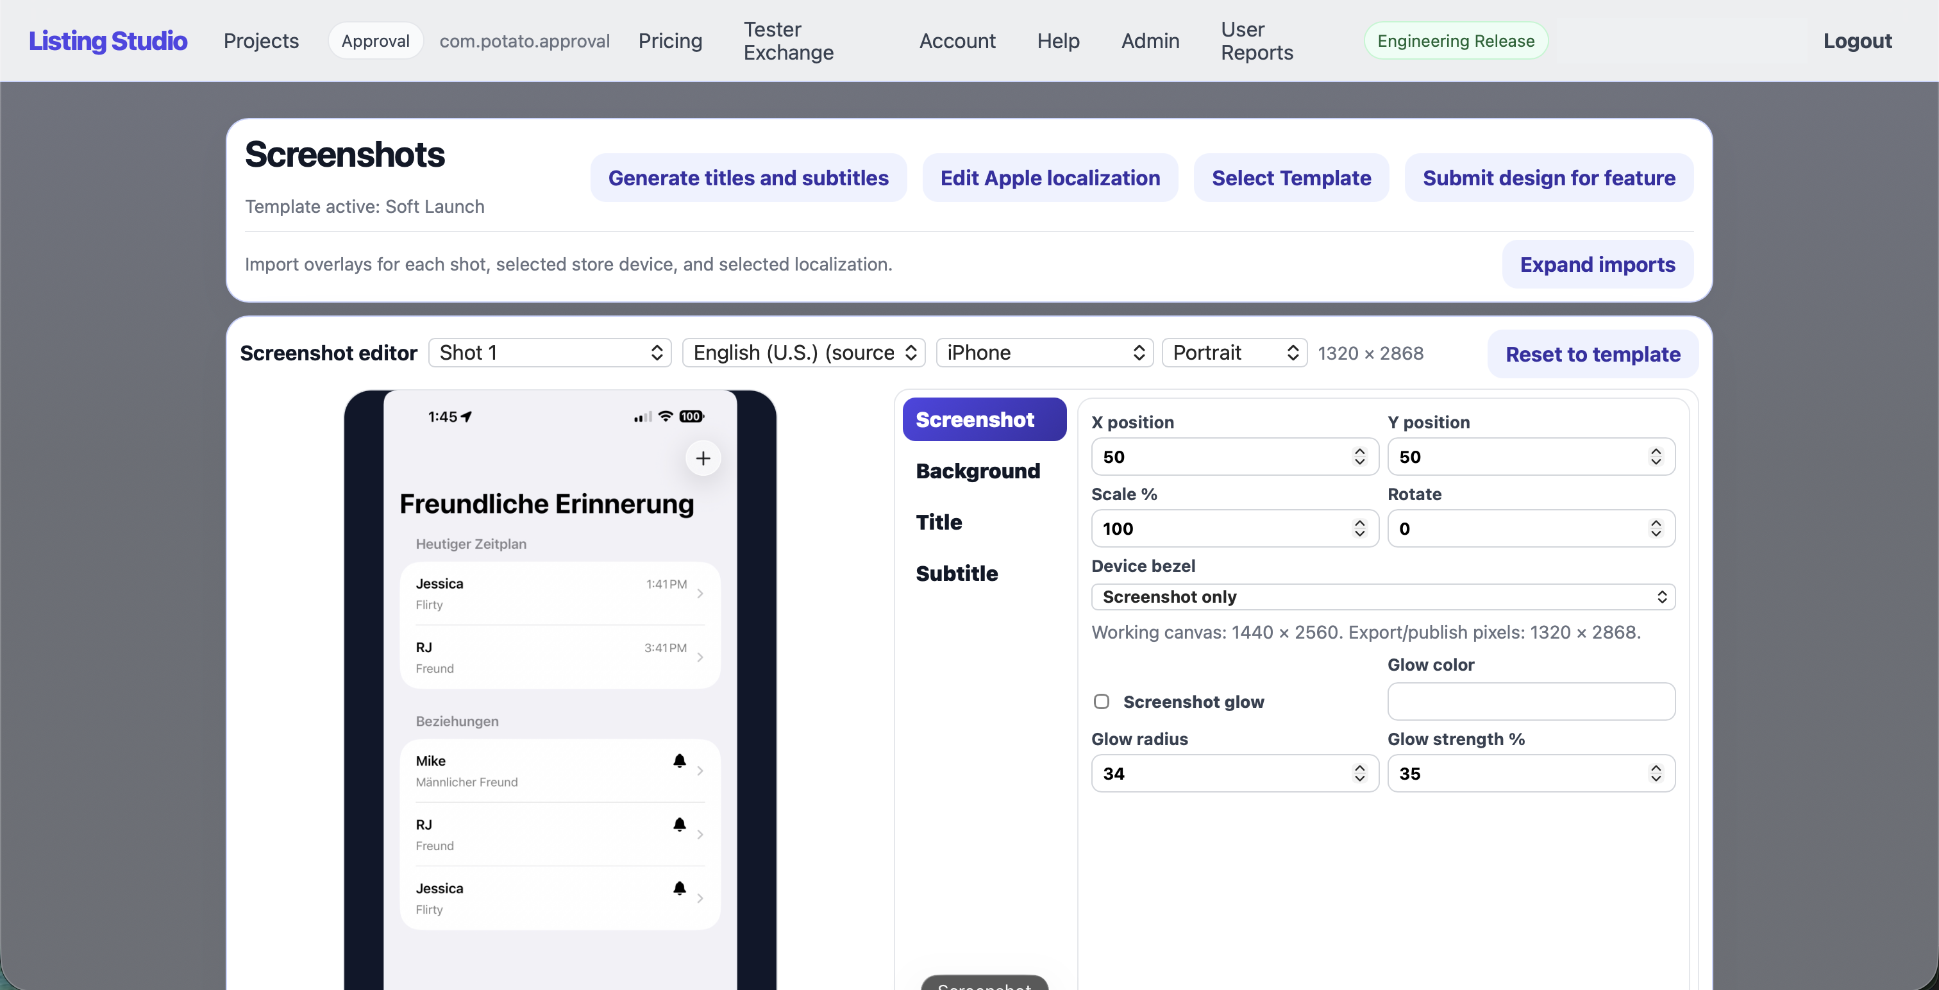Open the iPhone device dropdown
The width and height of the screenshot is (1939, 990).
point(1045,352)
